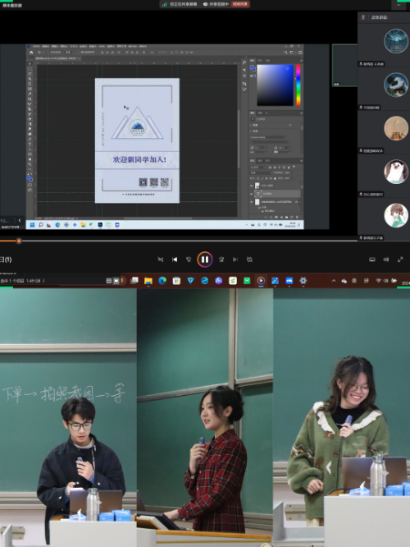Select the Move tool in Photoshop's toolbar
The height and width of the screenshot is (547, 410).
tap(30, 64)
